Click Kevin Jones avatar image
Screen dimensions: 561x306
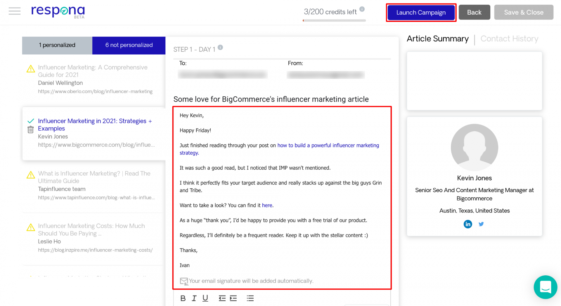pyautogui.click(x=474, y=147)
